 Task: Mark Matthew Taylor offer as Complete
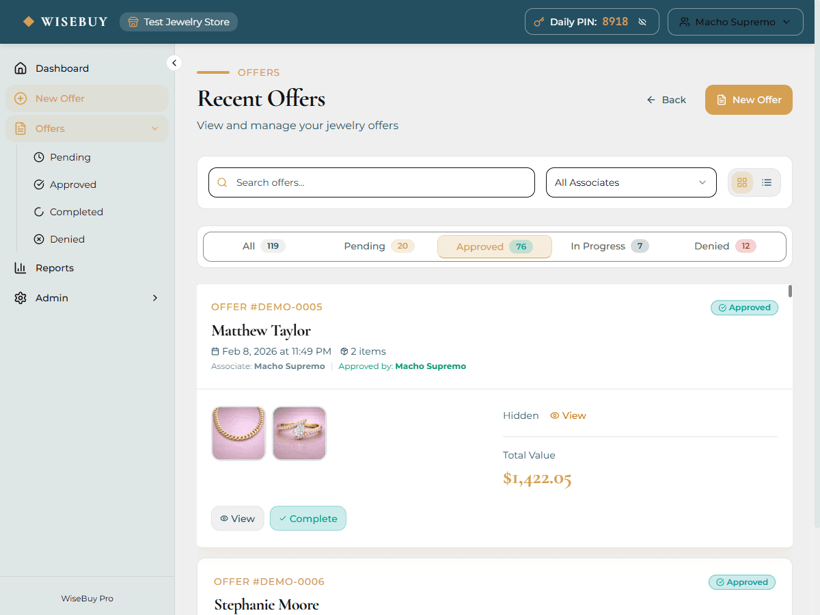click(x=308, y=519)
